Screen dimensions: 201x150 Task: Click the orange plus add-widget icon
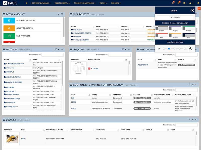tap(199, 8)
